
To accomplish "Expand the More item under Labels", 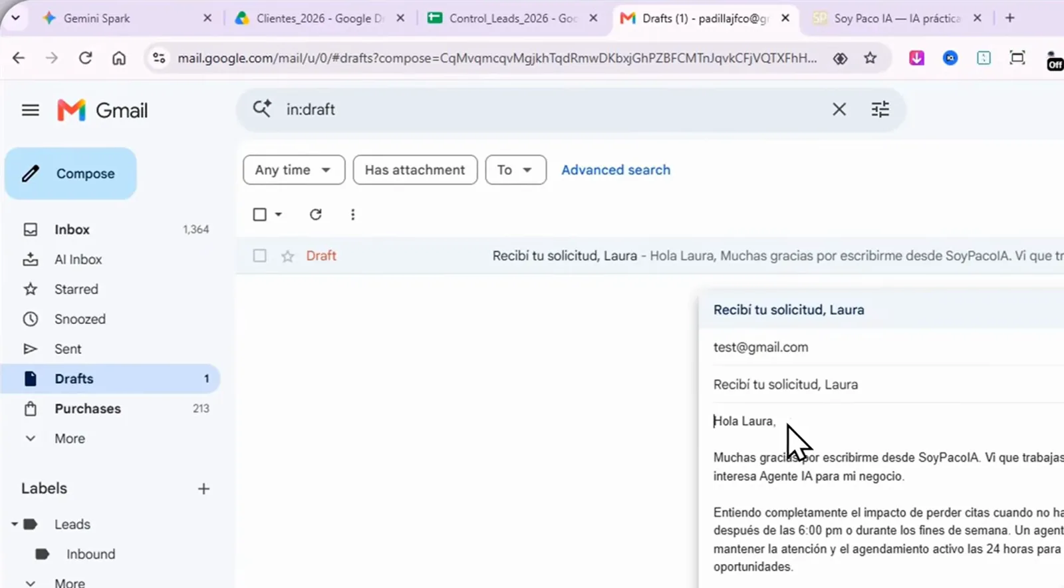I will (x=69, y=583).
